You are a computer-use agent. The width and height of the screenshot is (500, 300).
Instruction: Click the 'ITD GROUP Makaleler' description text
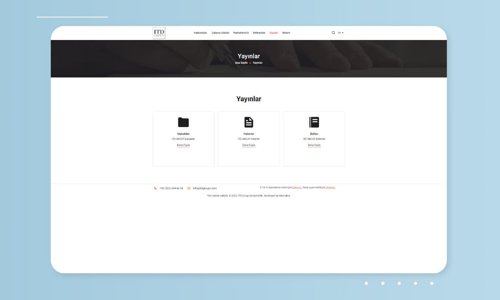183,139
